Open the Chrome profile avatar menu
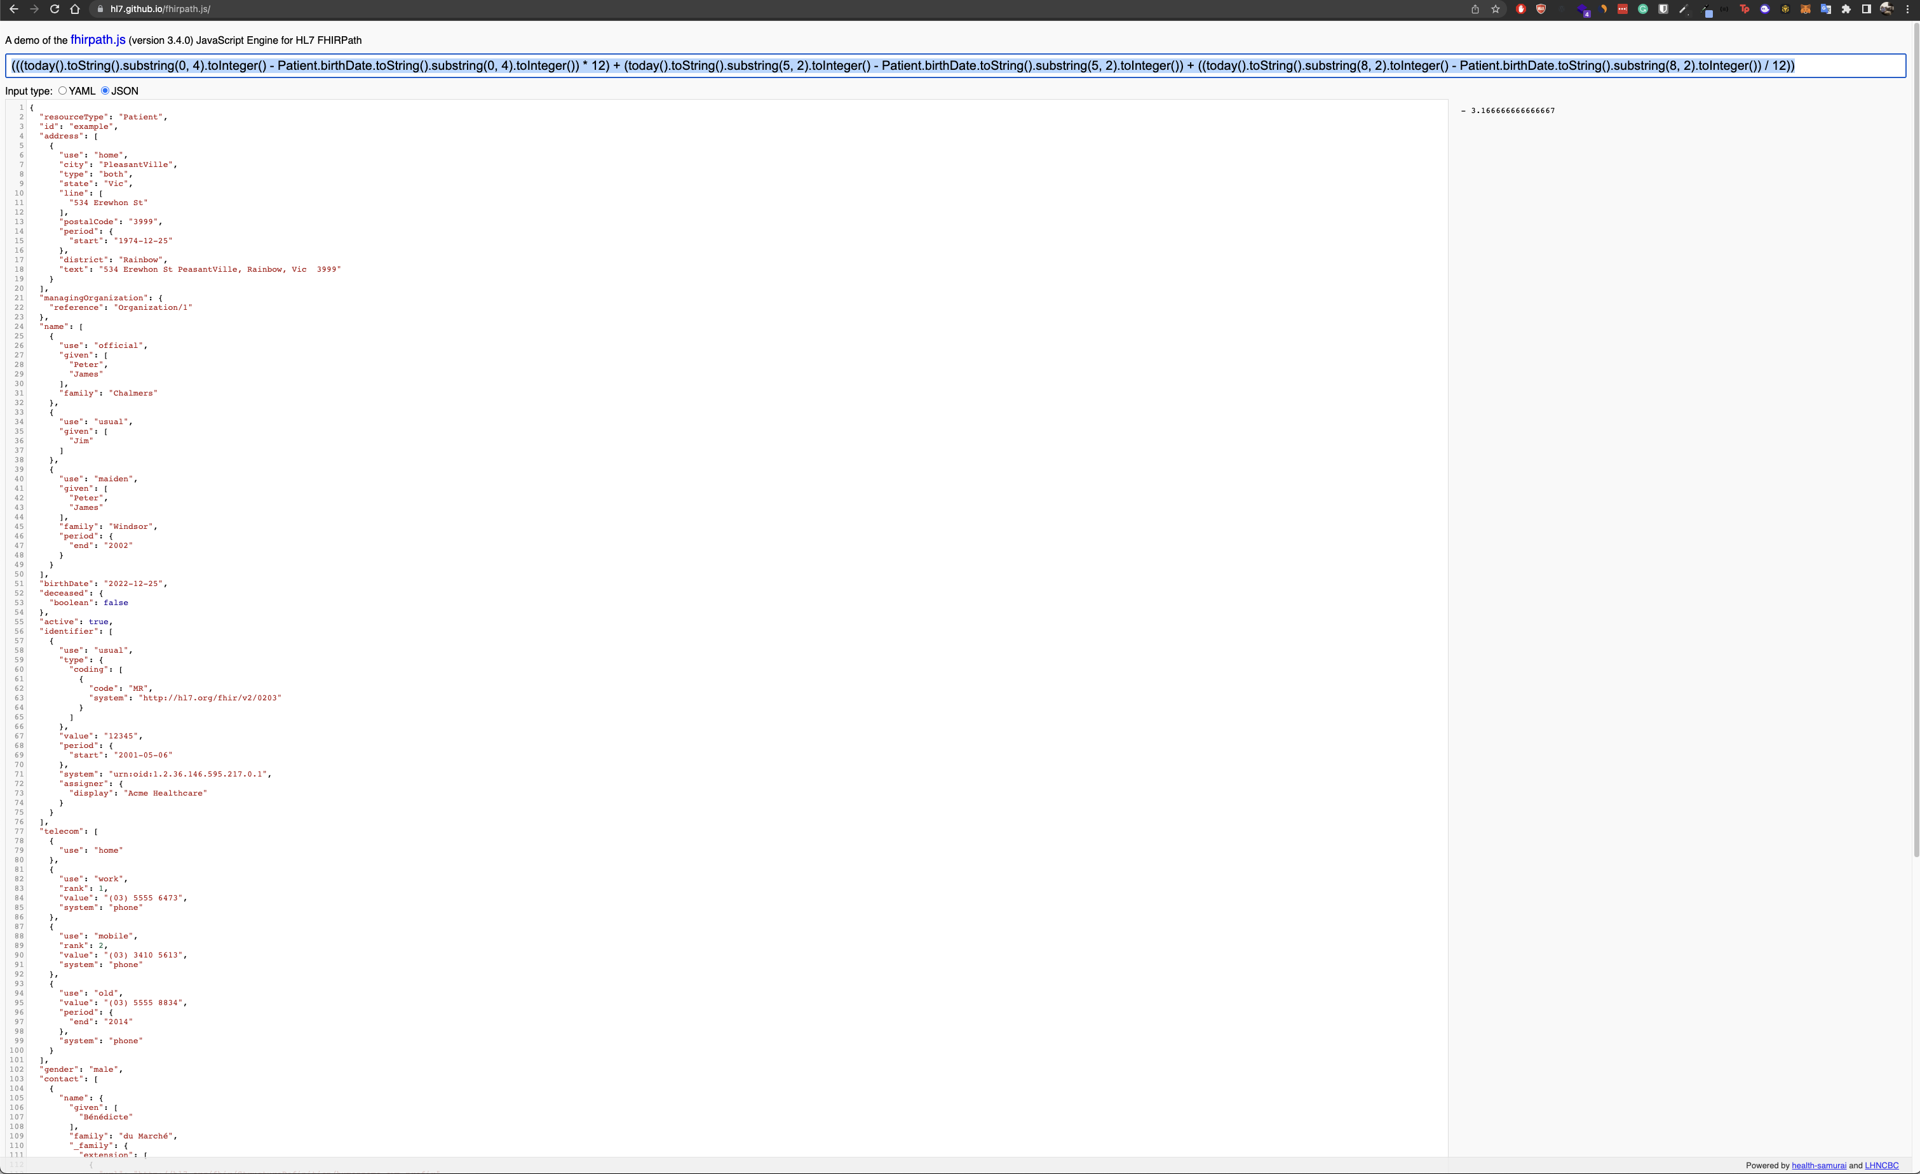This screenshot has width=1920, height=1174. [1886, 10]
